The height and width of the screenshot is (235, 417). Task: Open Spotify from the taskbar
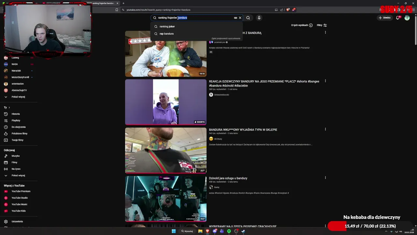pos(229,231)
